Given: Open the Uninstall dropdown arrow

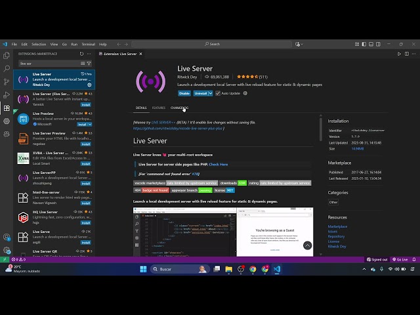Looking at the screenshot, I should pos(211,93).
